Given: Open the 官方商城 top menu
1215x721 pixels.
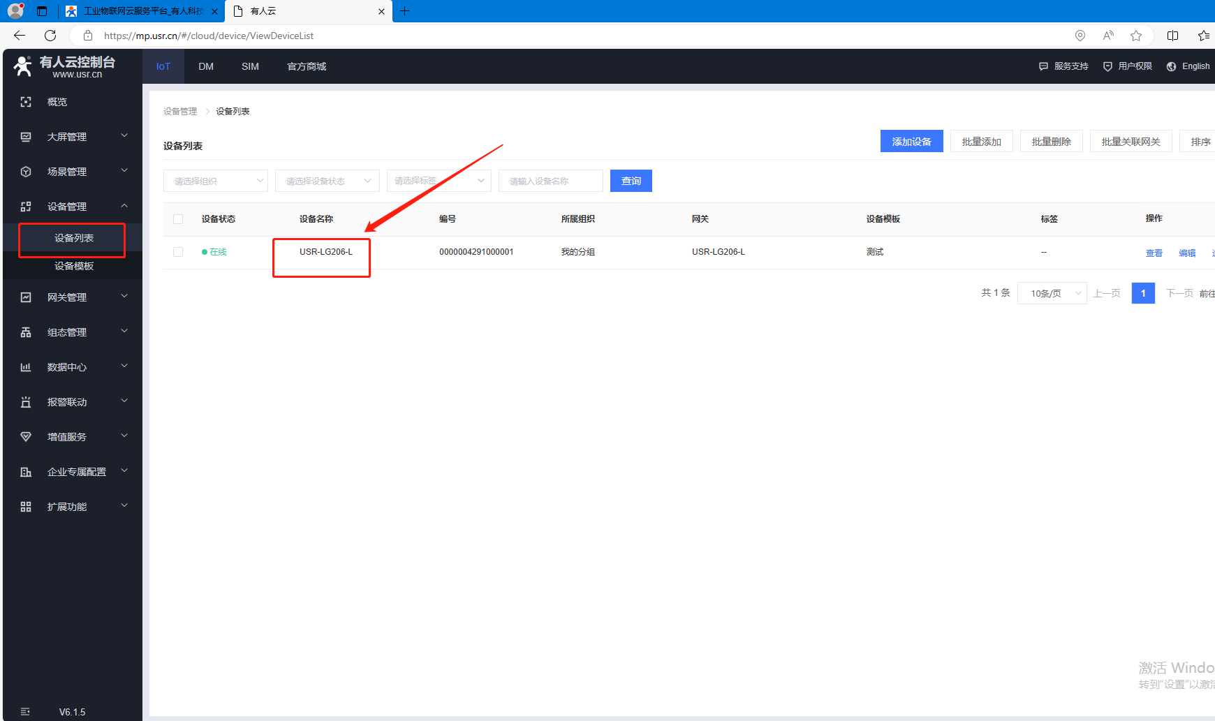Looking at the screenshot, I should [x=307, y=66].
